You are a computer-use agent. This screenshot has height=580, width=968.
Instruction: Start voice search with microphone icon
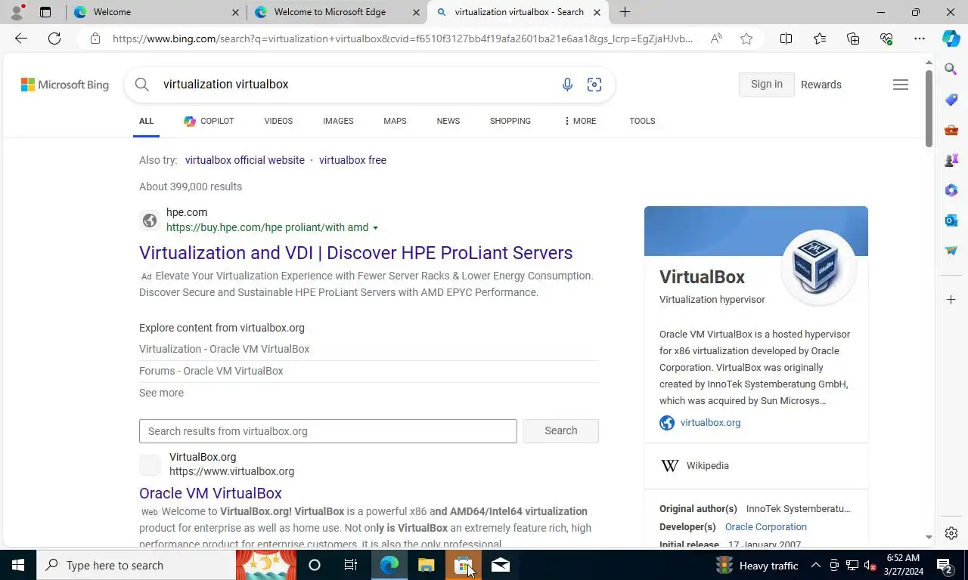[567, 85]
